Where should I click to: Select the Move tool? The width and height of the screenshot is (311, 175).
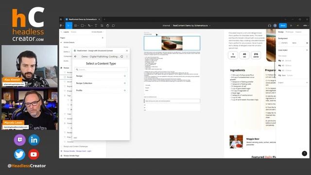tap(69, 26)
